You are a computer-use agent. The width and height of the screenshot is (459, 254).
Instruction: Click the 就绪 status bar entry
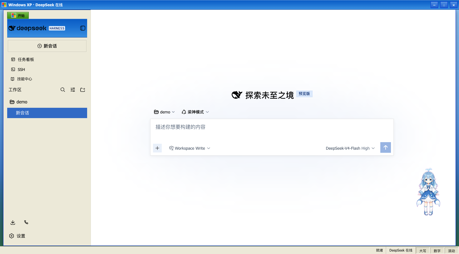(379, 250)
